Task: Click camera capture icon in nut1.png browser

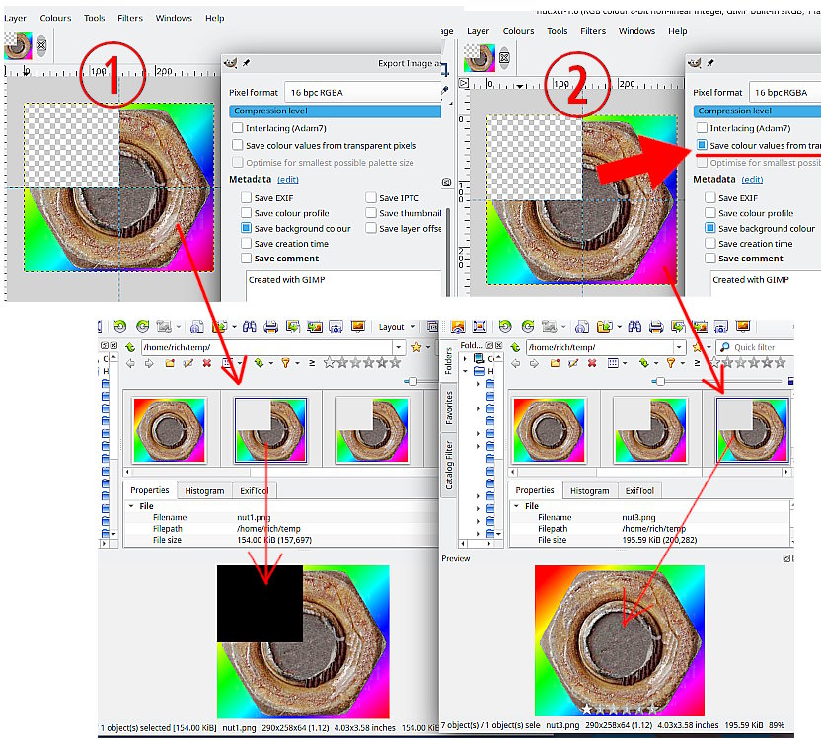Action: point(336,327)
